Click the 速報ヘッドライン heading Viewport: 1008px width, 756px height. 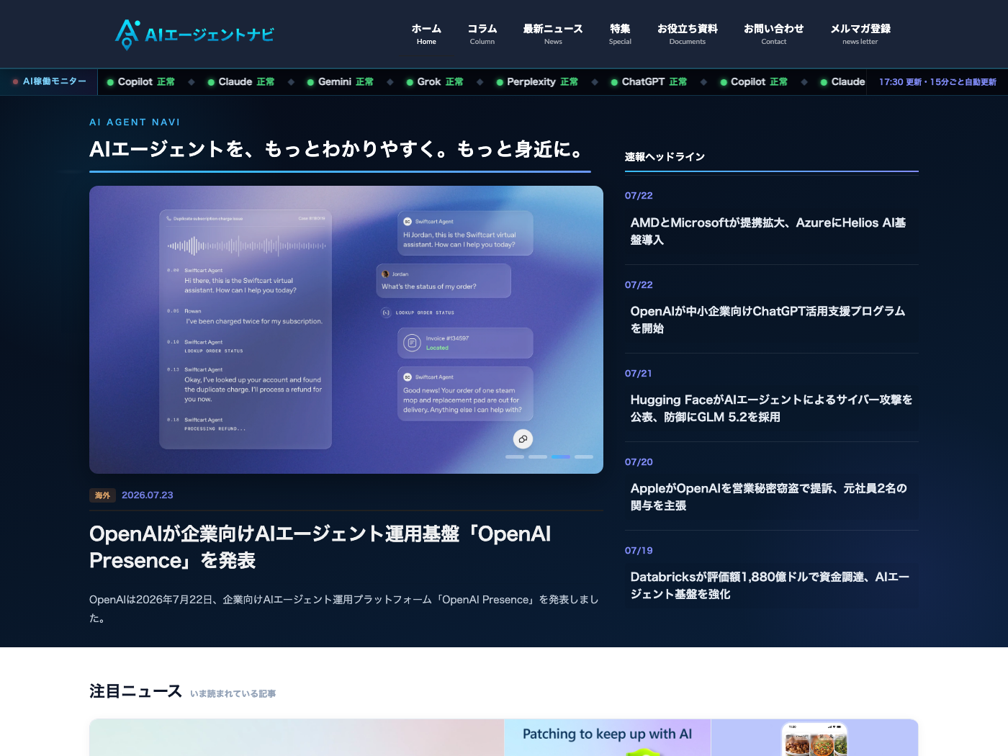click(665, 157)
